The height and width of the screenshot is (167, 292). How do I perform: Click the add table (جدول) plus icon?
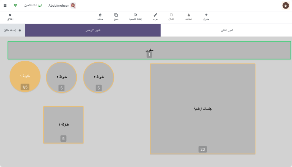[x=206, y=15]
